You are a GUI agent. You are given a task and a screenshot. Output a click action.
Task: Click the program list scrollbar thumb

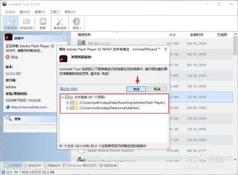tap(235, 46)
